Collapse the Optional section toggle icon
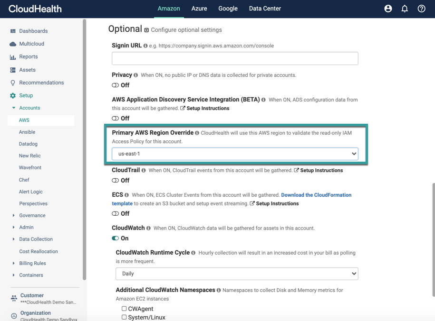435x321 pixels. (146, 30)
